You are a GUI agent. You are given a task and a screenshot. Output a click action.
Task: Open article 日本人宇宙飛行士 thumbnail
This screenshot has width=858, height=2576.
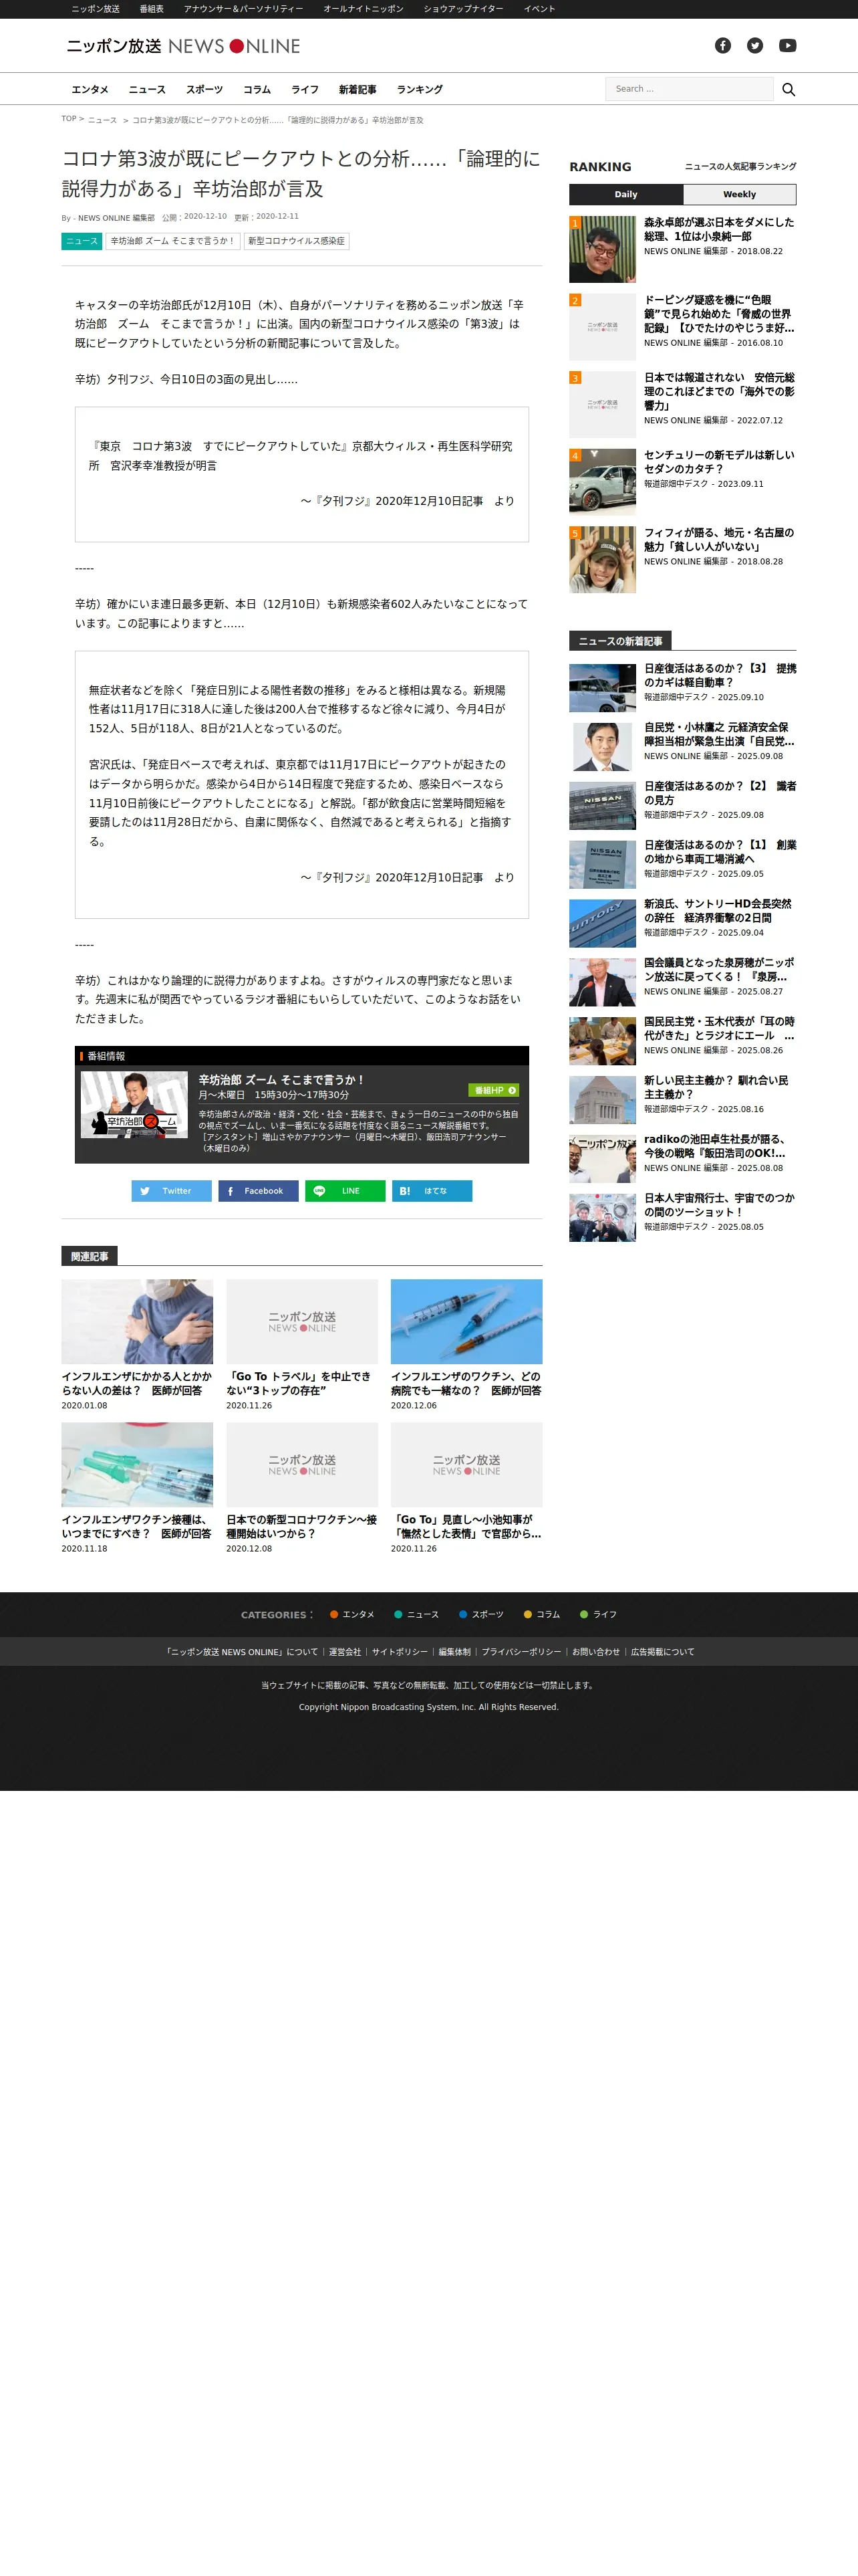coord(602,1218)
